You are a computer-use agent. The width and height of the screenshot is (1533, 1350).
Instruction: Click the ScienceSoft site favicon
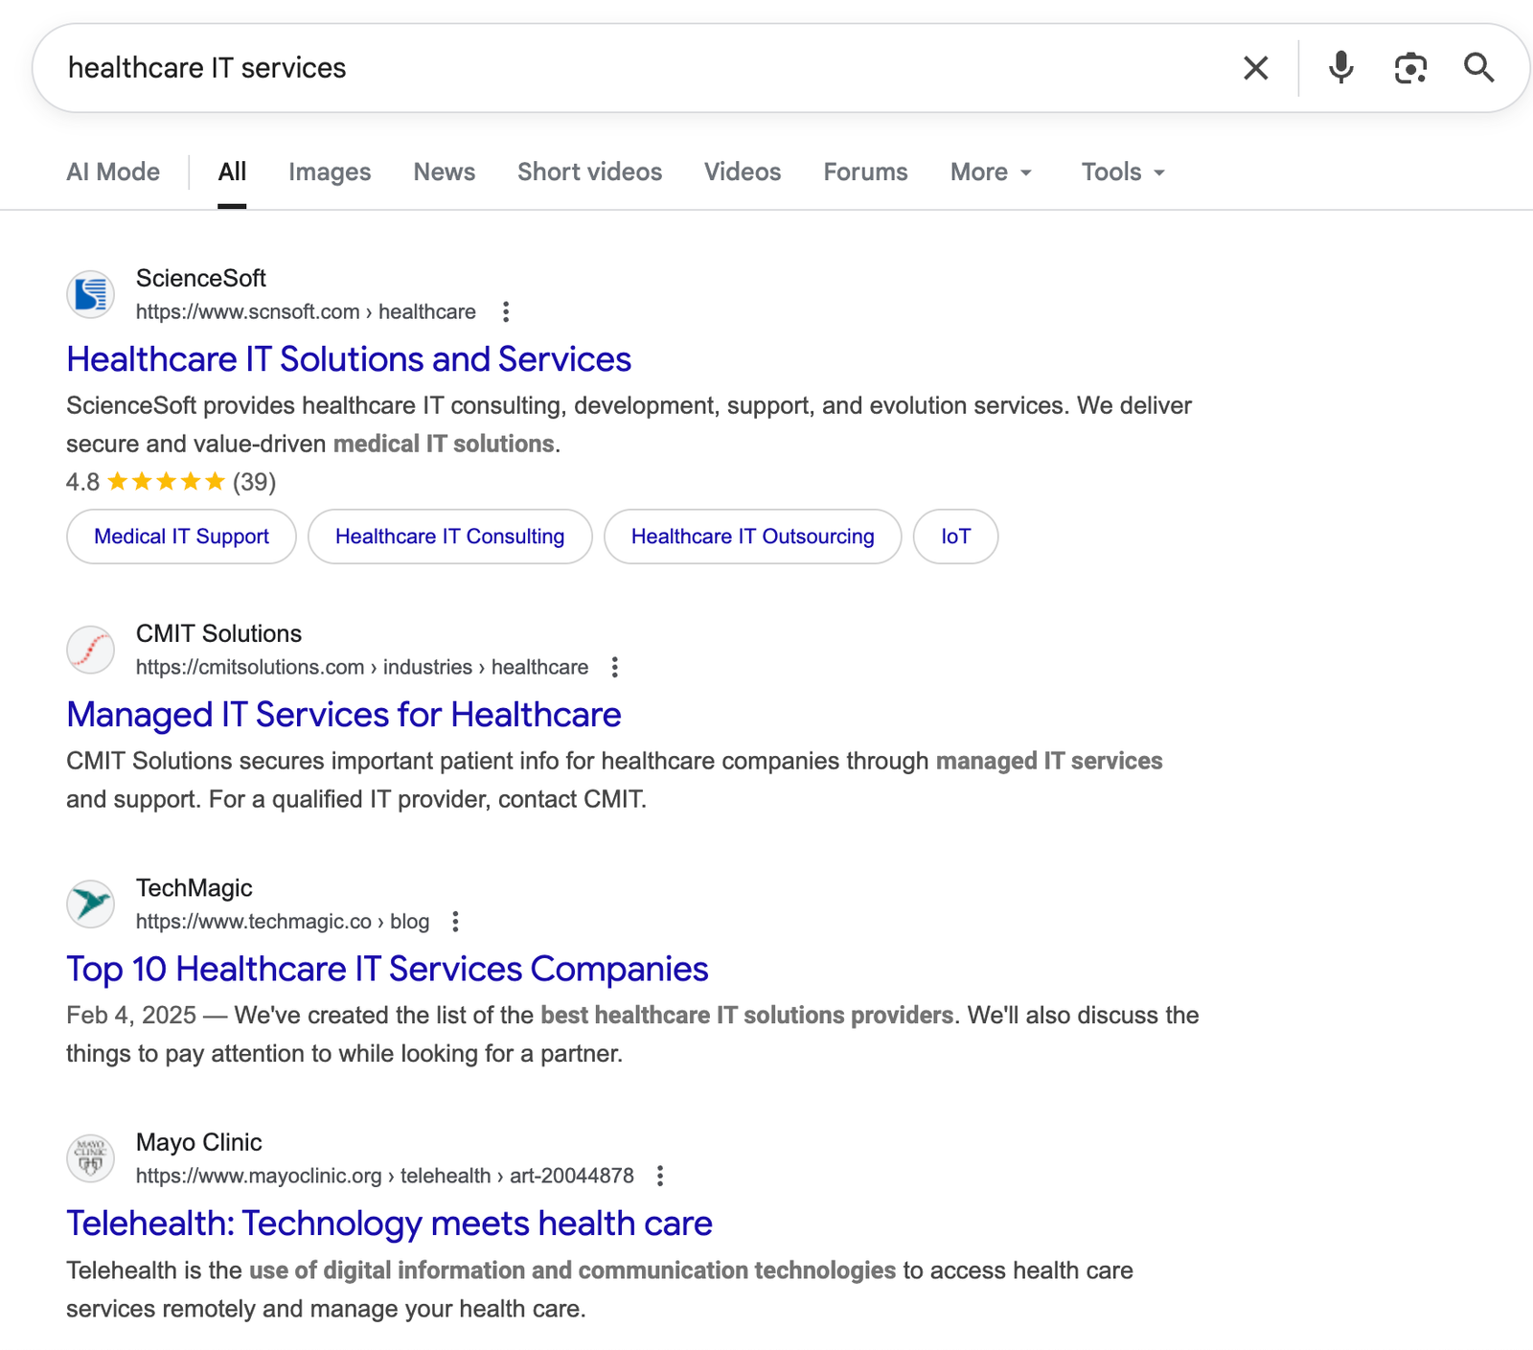point(91,294)
